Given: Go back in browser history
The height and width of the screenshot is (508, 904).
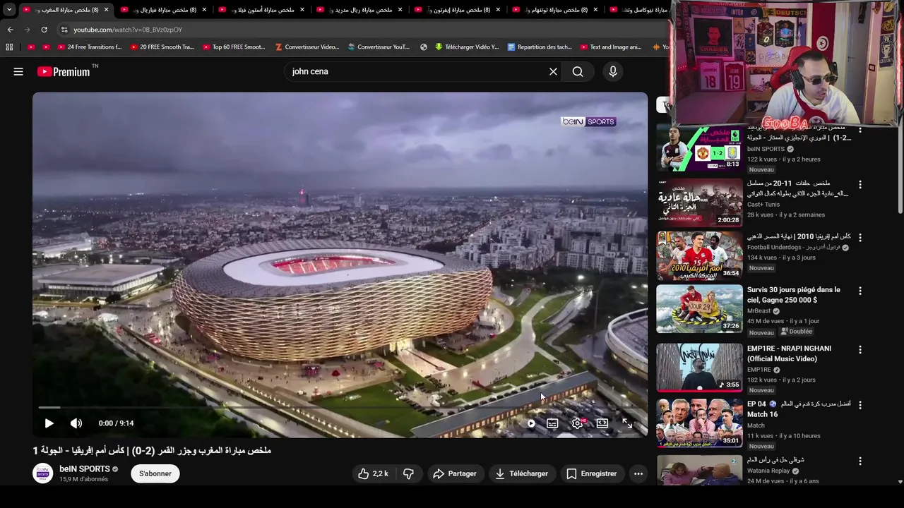Looking at the screenshot, I should 10,30.
